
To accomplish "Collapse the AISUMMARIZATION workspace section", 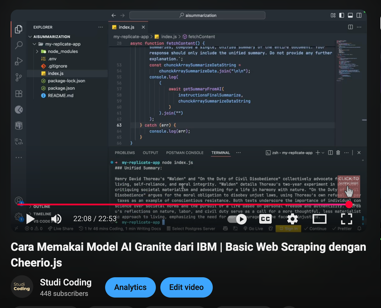I will (x=30, y=37).
